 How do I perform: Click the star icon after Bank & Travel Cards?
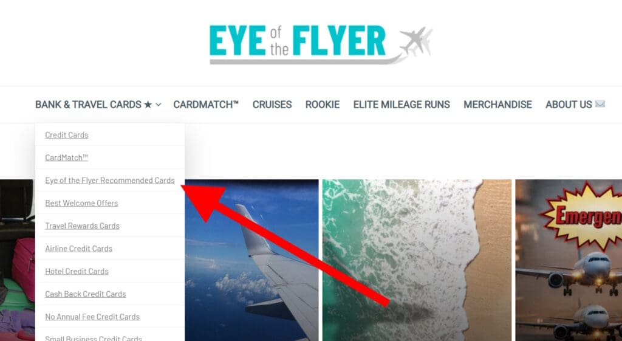click(x=148, y=105)
